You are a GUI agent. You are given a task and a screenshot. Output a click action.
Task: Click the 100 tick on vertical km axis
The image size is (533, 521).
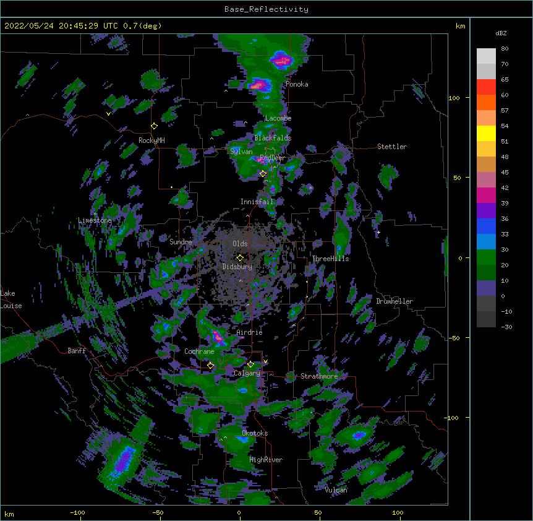tap(454, 98)
